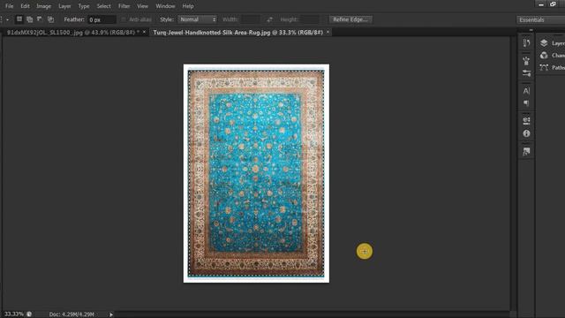This screenshot has height=318, width=565.
Task: Open the sliders panel icon below Brush Presets
Action: point(526,73)
